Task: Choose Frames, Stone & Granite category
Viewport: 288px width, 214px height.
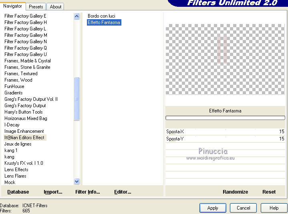Action: click(x=27, y=67)
